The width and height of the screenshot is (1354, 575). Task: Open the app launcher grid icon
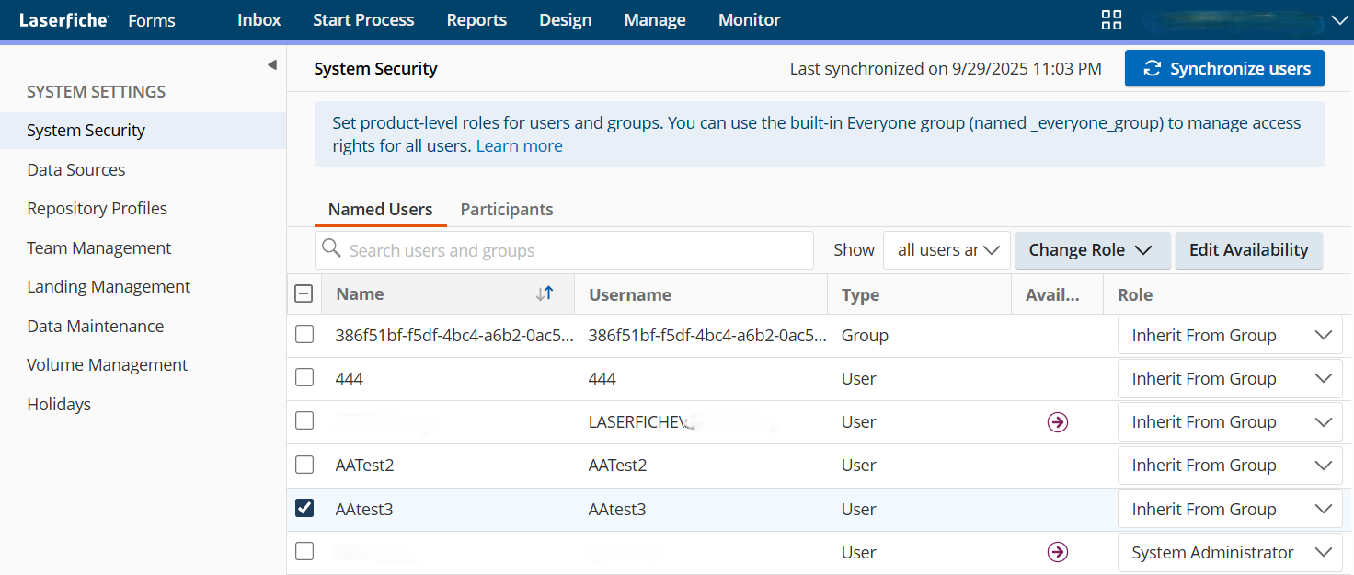pyautogui.click(x=1111, y=20)
